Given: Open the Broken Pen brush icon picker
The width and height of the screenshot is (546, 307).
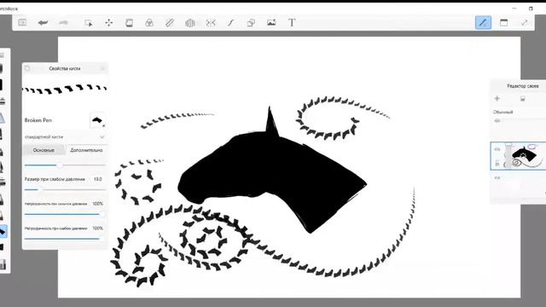Looking at the screenshot, I should (x=97, y=120).
